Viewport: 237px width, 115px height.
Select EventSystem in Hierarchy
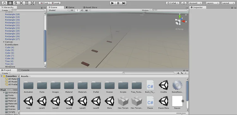[x=12, y=45]
